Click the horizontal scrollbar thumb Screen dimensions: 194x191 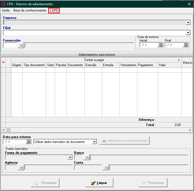pos(8,130)
